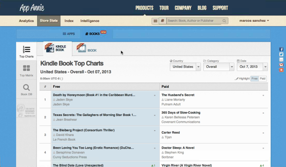This screenshot has width=286, height=167.
Task: Click the App Annie logo
Action: tap(32, 8)
